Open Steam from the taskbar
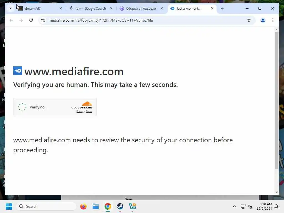 [120, 206]
